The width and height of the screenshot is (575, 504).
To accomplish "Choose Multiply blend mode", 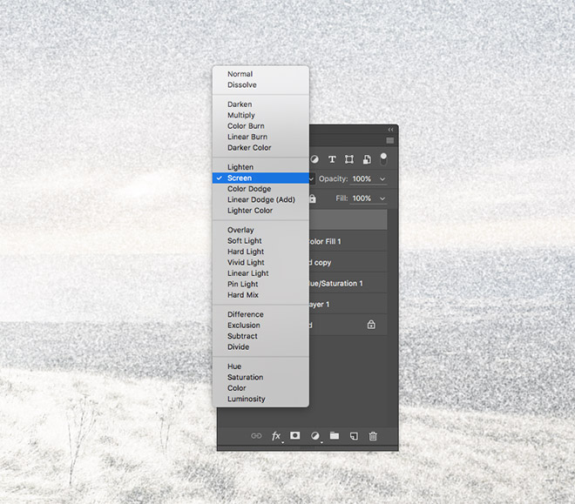I will click(x=241, y=115).
